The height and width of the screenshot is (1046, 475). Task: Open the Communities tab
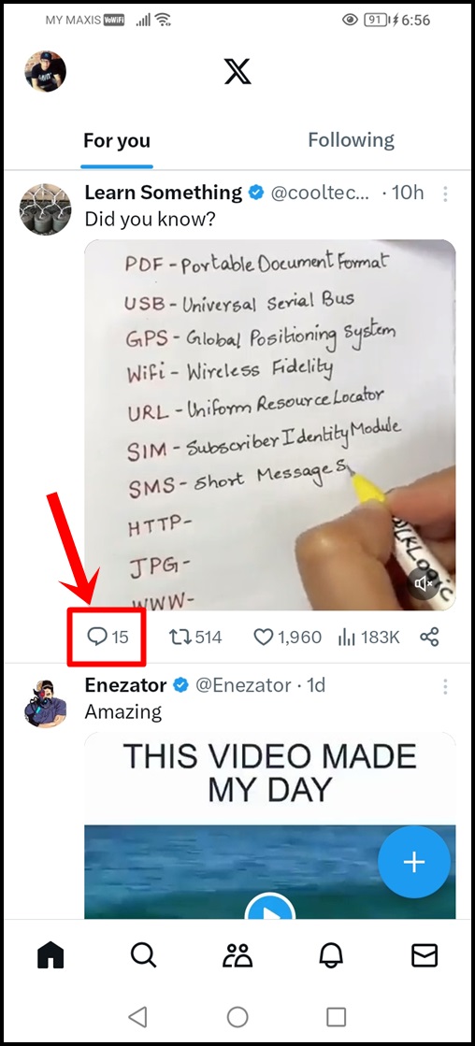coord(237,955)
